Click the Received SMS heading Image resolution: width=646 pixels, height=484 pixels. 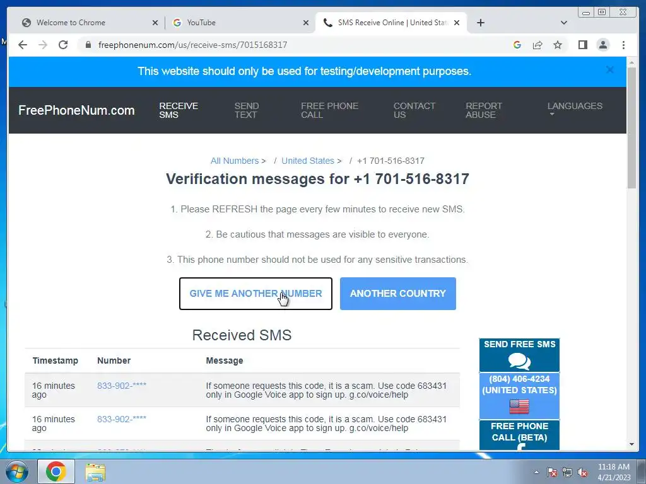tap(242, 335)
